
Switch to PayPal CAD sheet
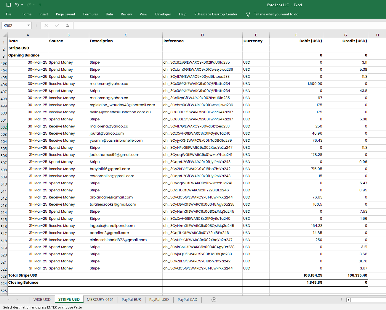click(188, 300)
